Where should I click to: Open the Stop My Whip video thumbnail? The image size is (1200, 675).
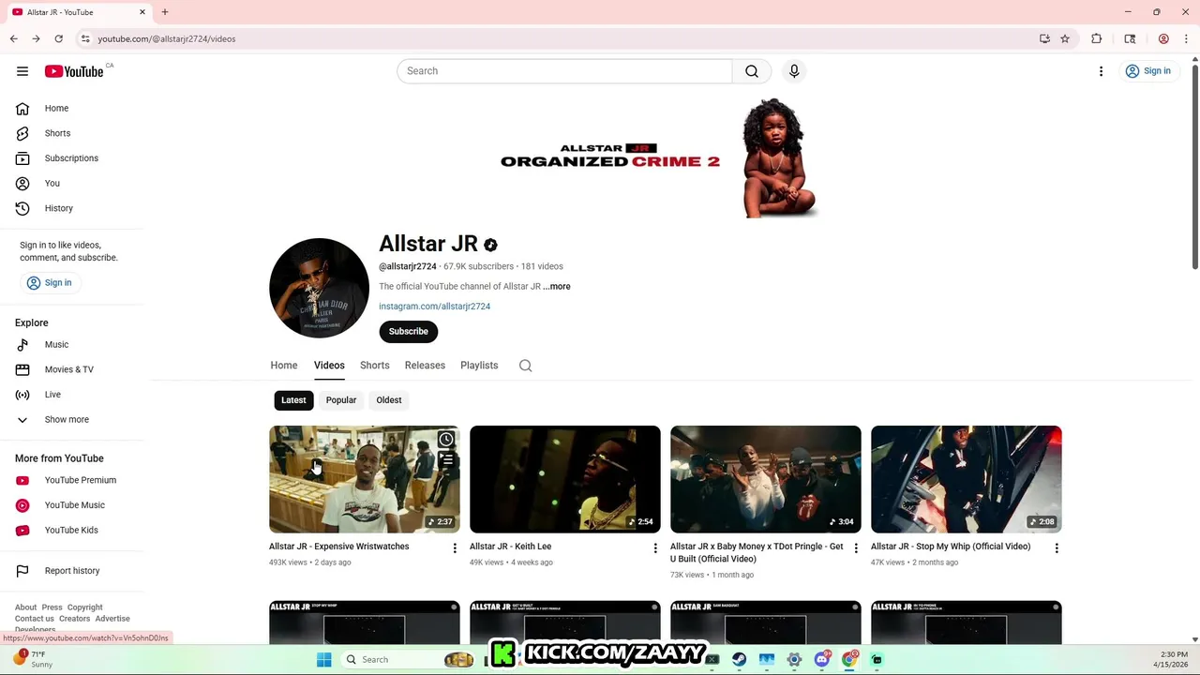[967, 479]
